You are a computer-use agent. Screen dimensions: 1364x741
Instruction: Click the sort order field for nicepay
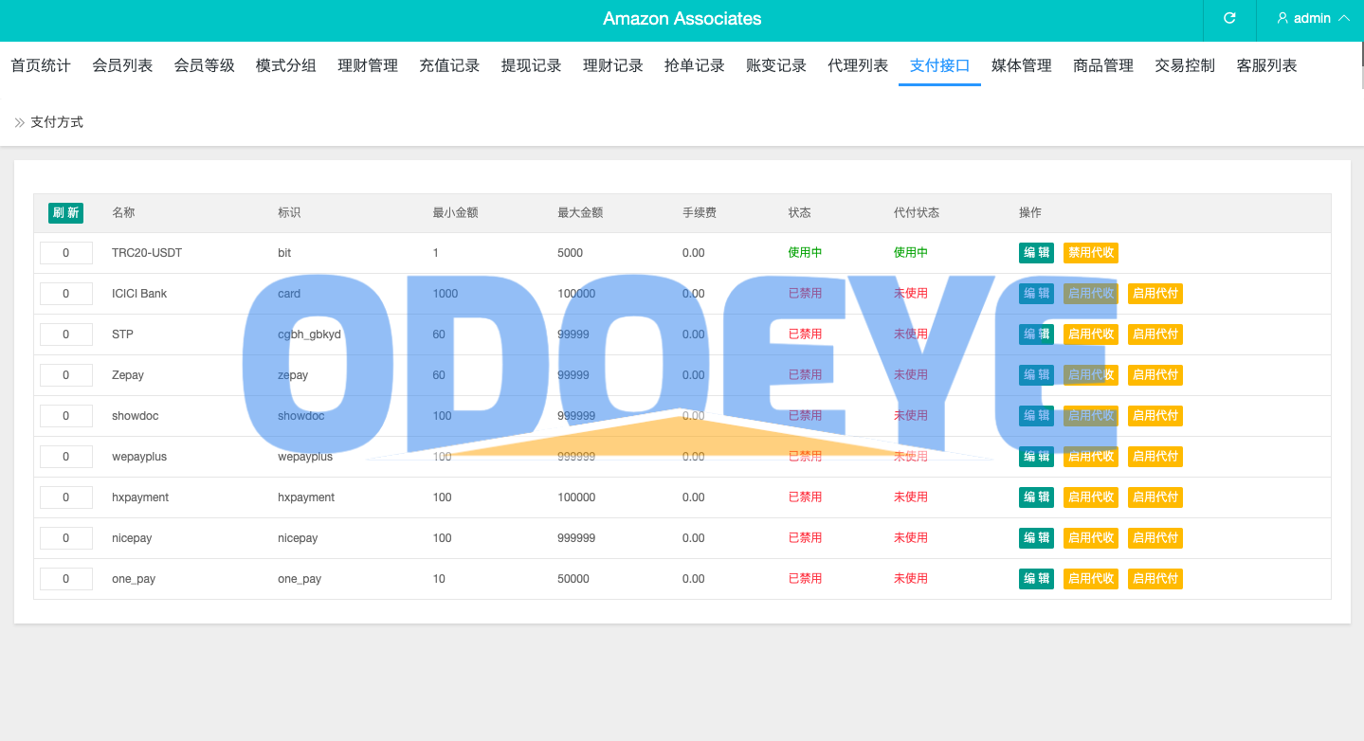click(x=66, y=538)
